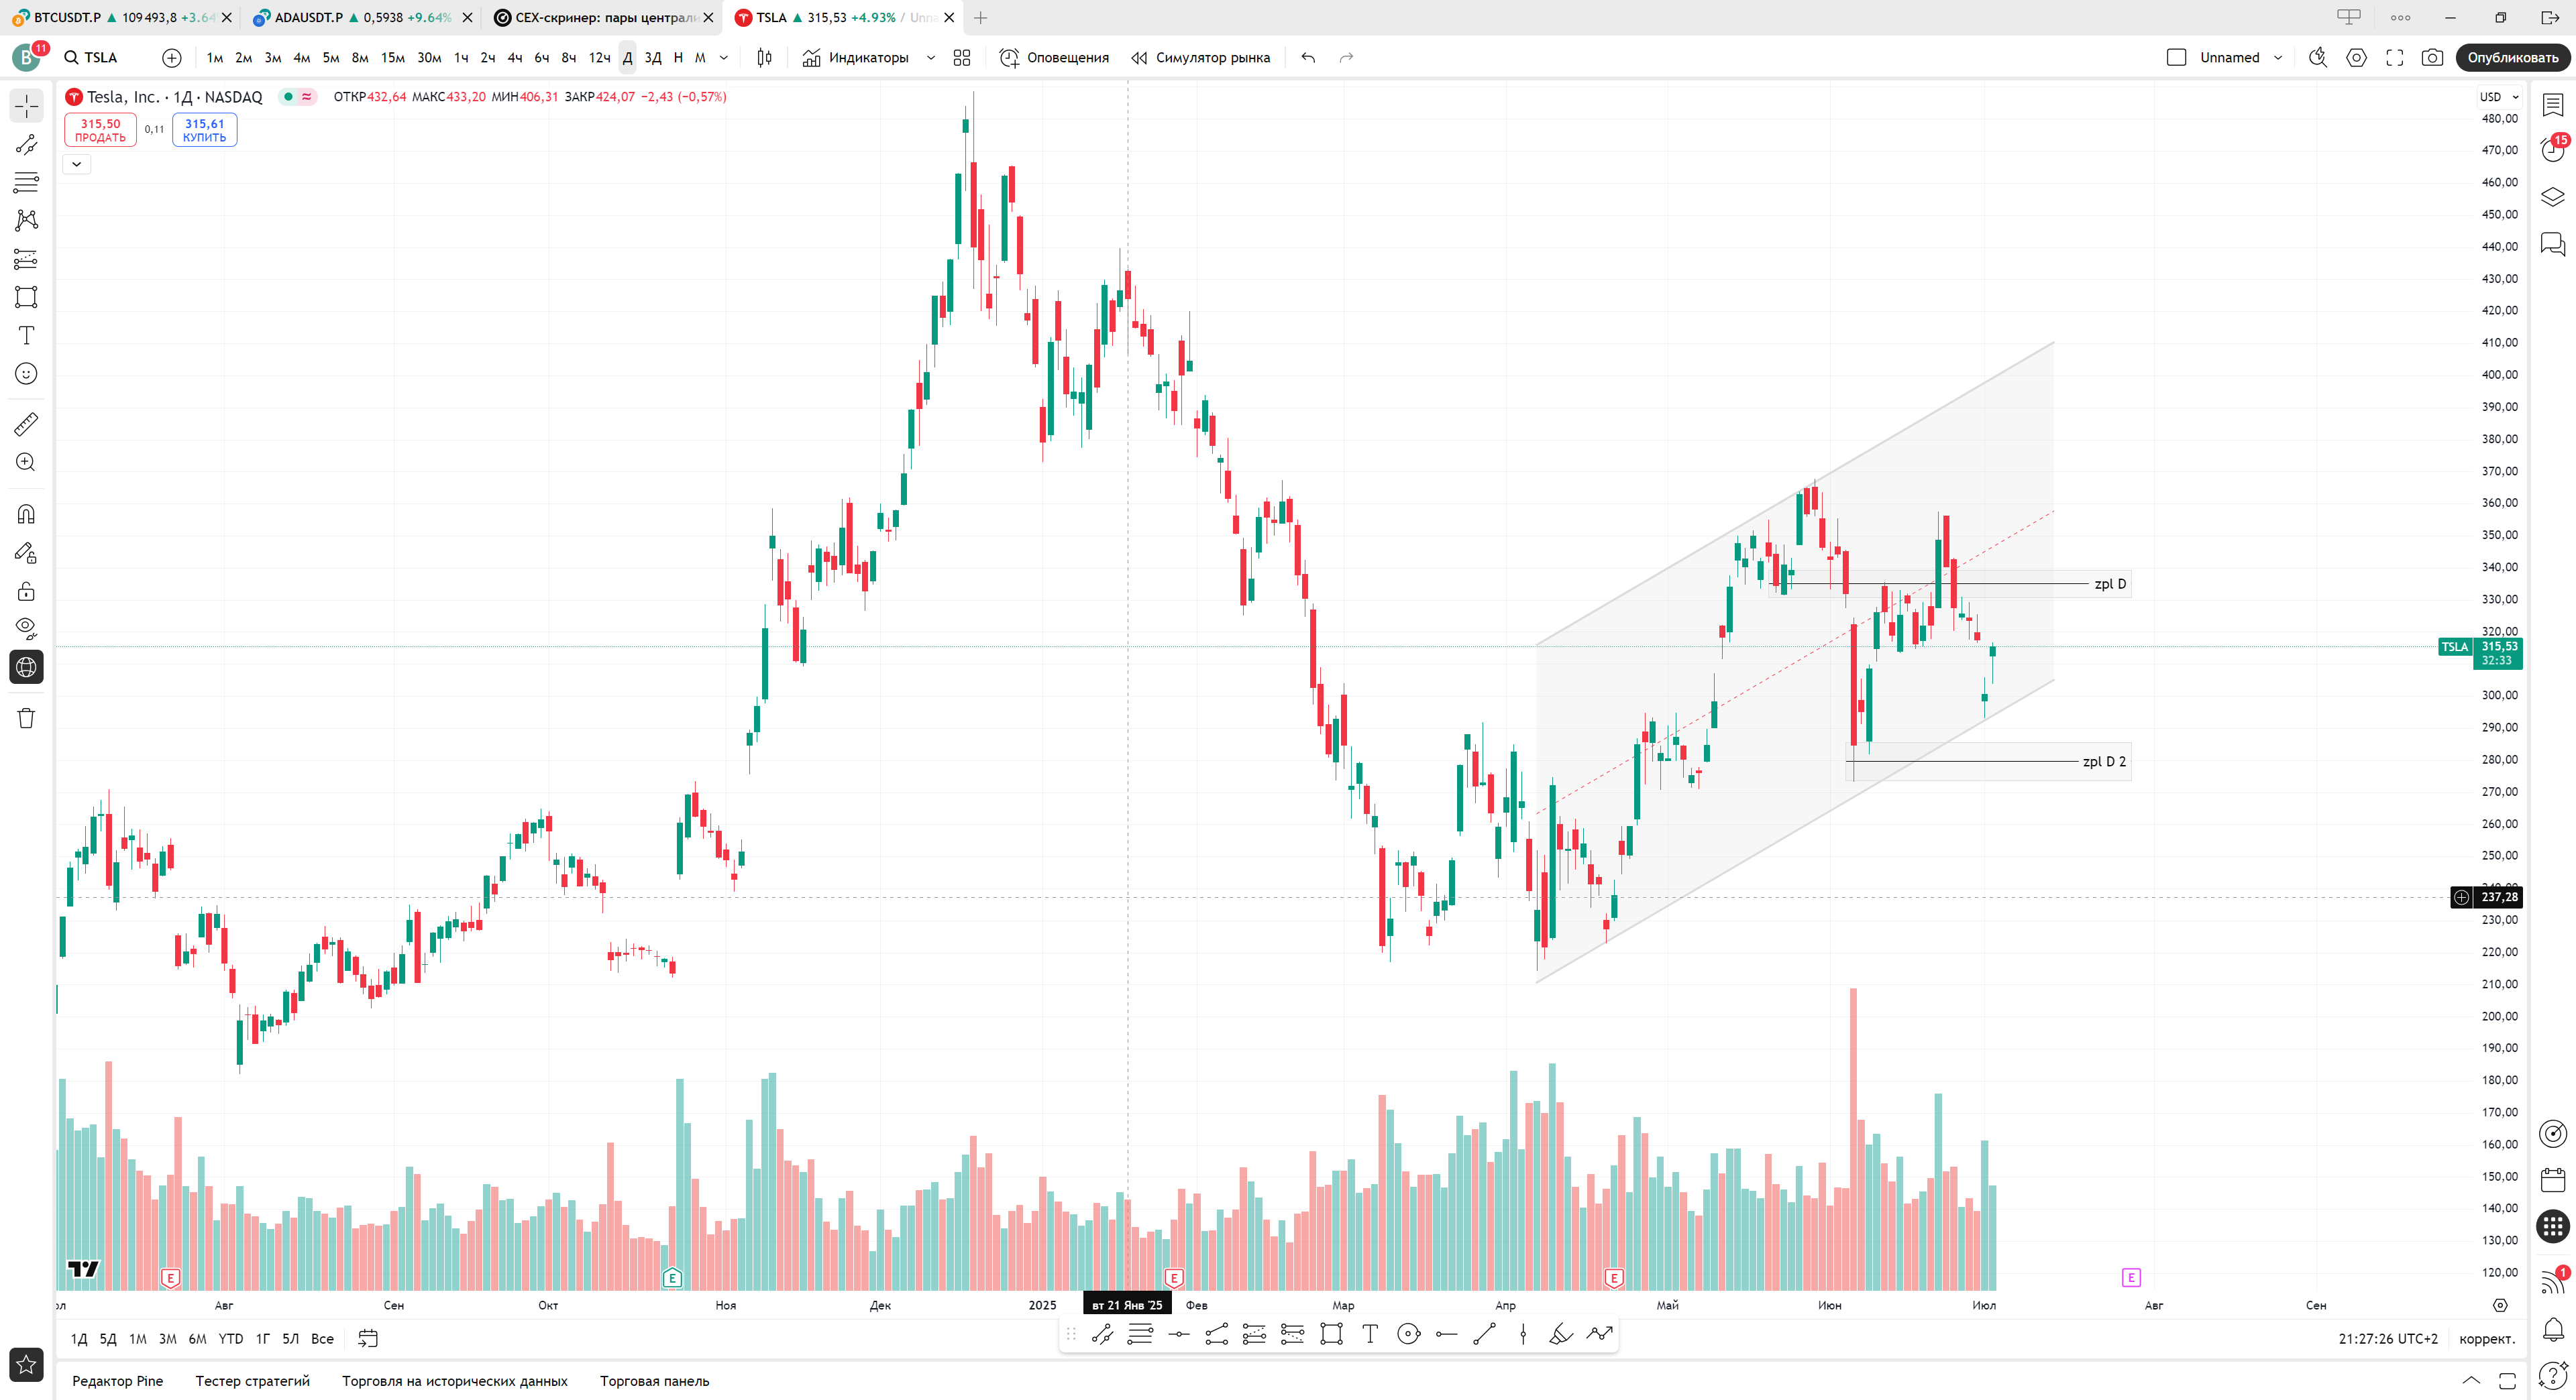Select the text annotation tool
2576x1400 pixels.
coord(26,335)
